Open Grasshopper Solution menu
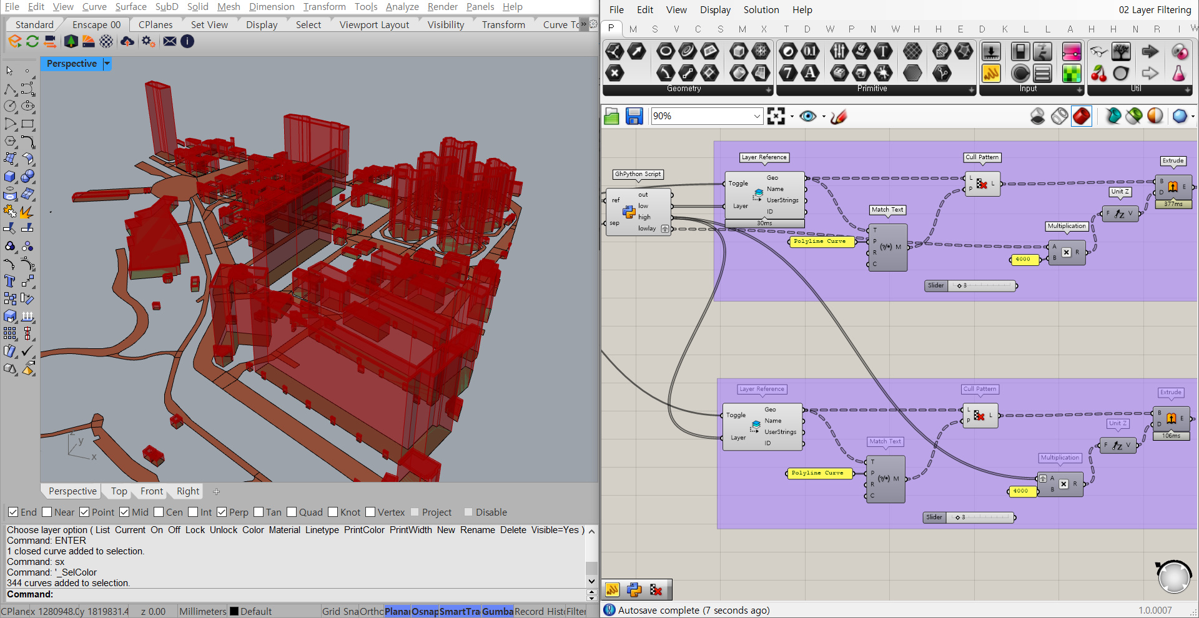1199x618 pixels. click(x=761, y=10)
